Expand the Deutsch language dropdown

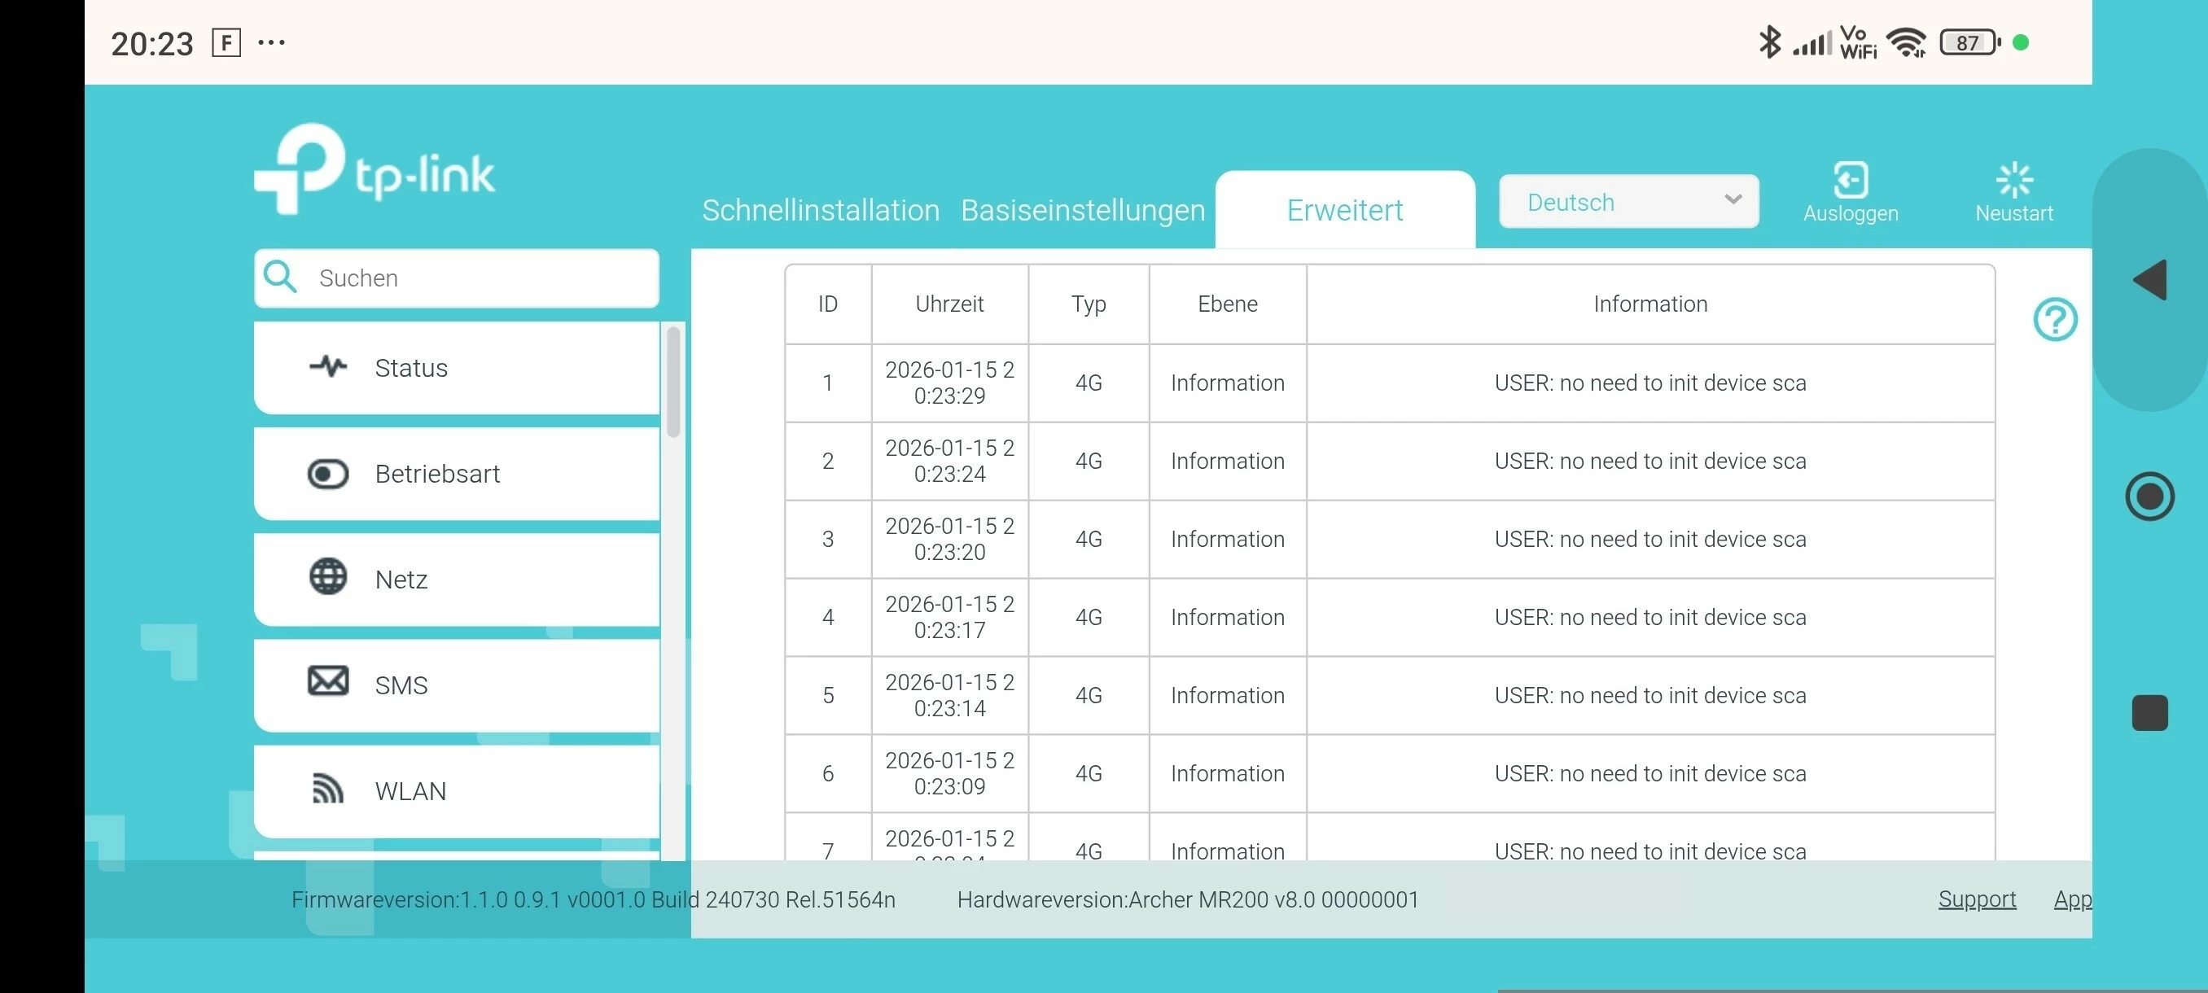click(x=1628, y=202)
